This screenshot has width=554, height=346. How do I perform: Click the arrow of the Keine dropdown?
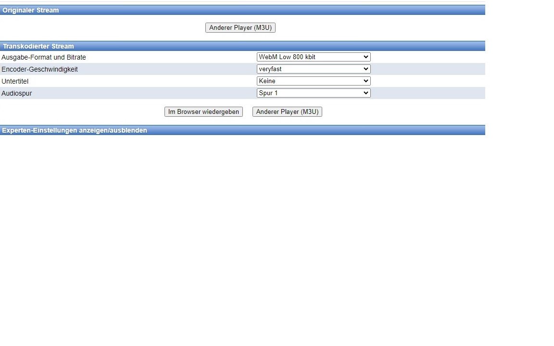coord(366,81)
